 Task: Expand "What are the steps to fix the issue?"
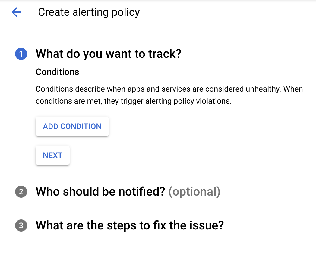[130, 225]
